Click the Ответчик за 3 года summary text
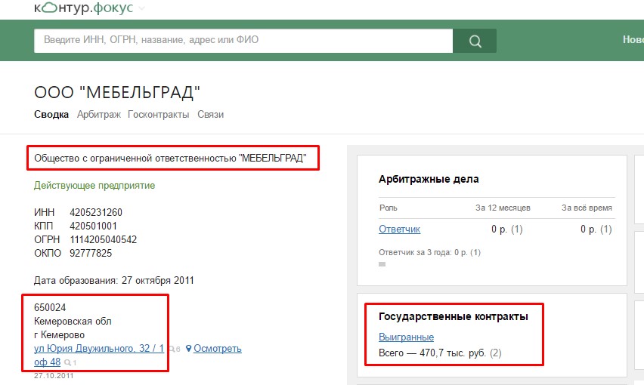Viewport: 644px width, 385px height. click(429, 252)
